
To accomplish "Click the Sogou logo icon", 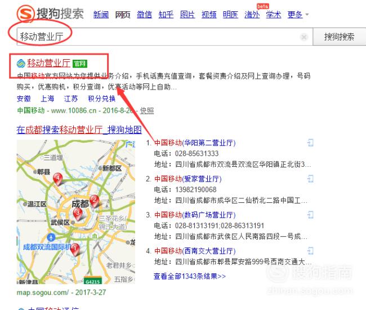I will pos(26,14).
